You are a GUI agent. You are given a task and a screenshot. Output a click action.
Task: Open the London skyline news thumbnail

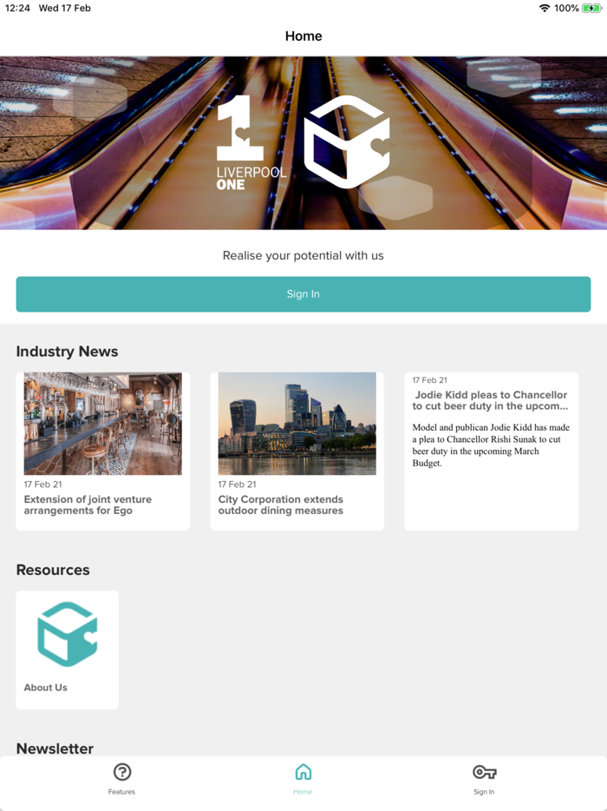pyautogui.click(x=297, y=424)
